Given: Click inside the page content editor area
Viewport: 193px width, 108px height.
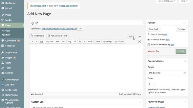Looking at the screenshot, I should 86,68.
